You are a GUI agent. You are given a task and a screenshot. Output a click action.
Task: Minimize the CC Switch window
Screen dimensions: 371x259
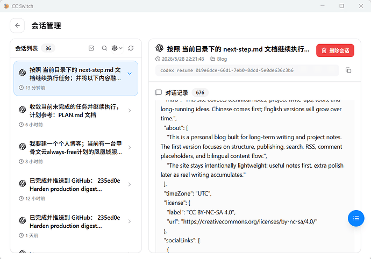pos(323,6)
